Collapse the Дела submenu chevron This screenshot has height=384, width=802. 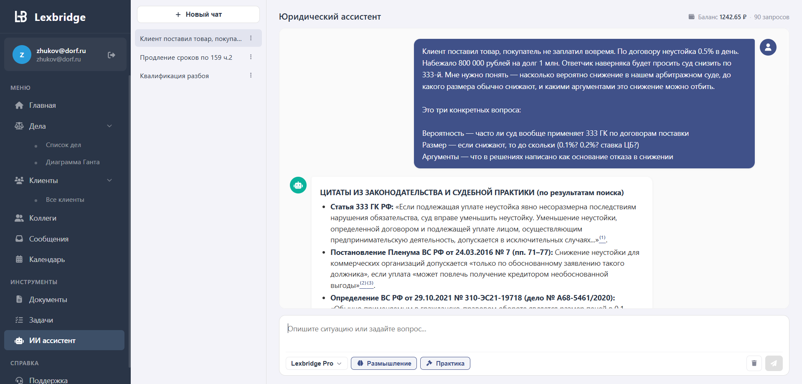pos(109,126)
